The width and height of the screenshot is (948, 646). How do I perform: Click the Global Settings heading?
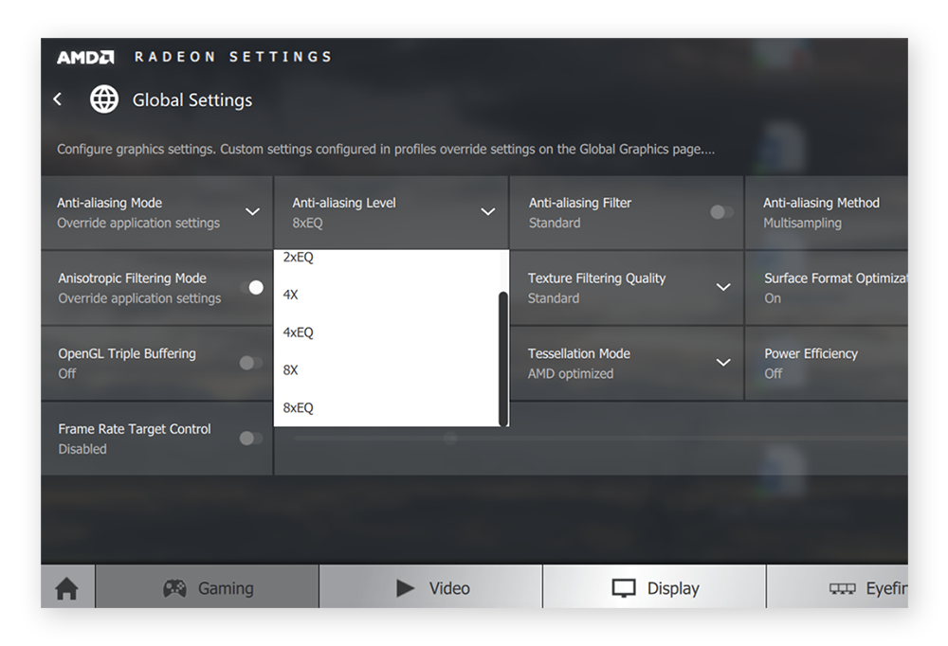coord(192,100)
